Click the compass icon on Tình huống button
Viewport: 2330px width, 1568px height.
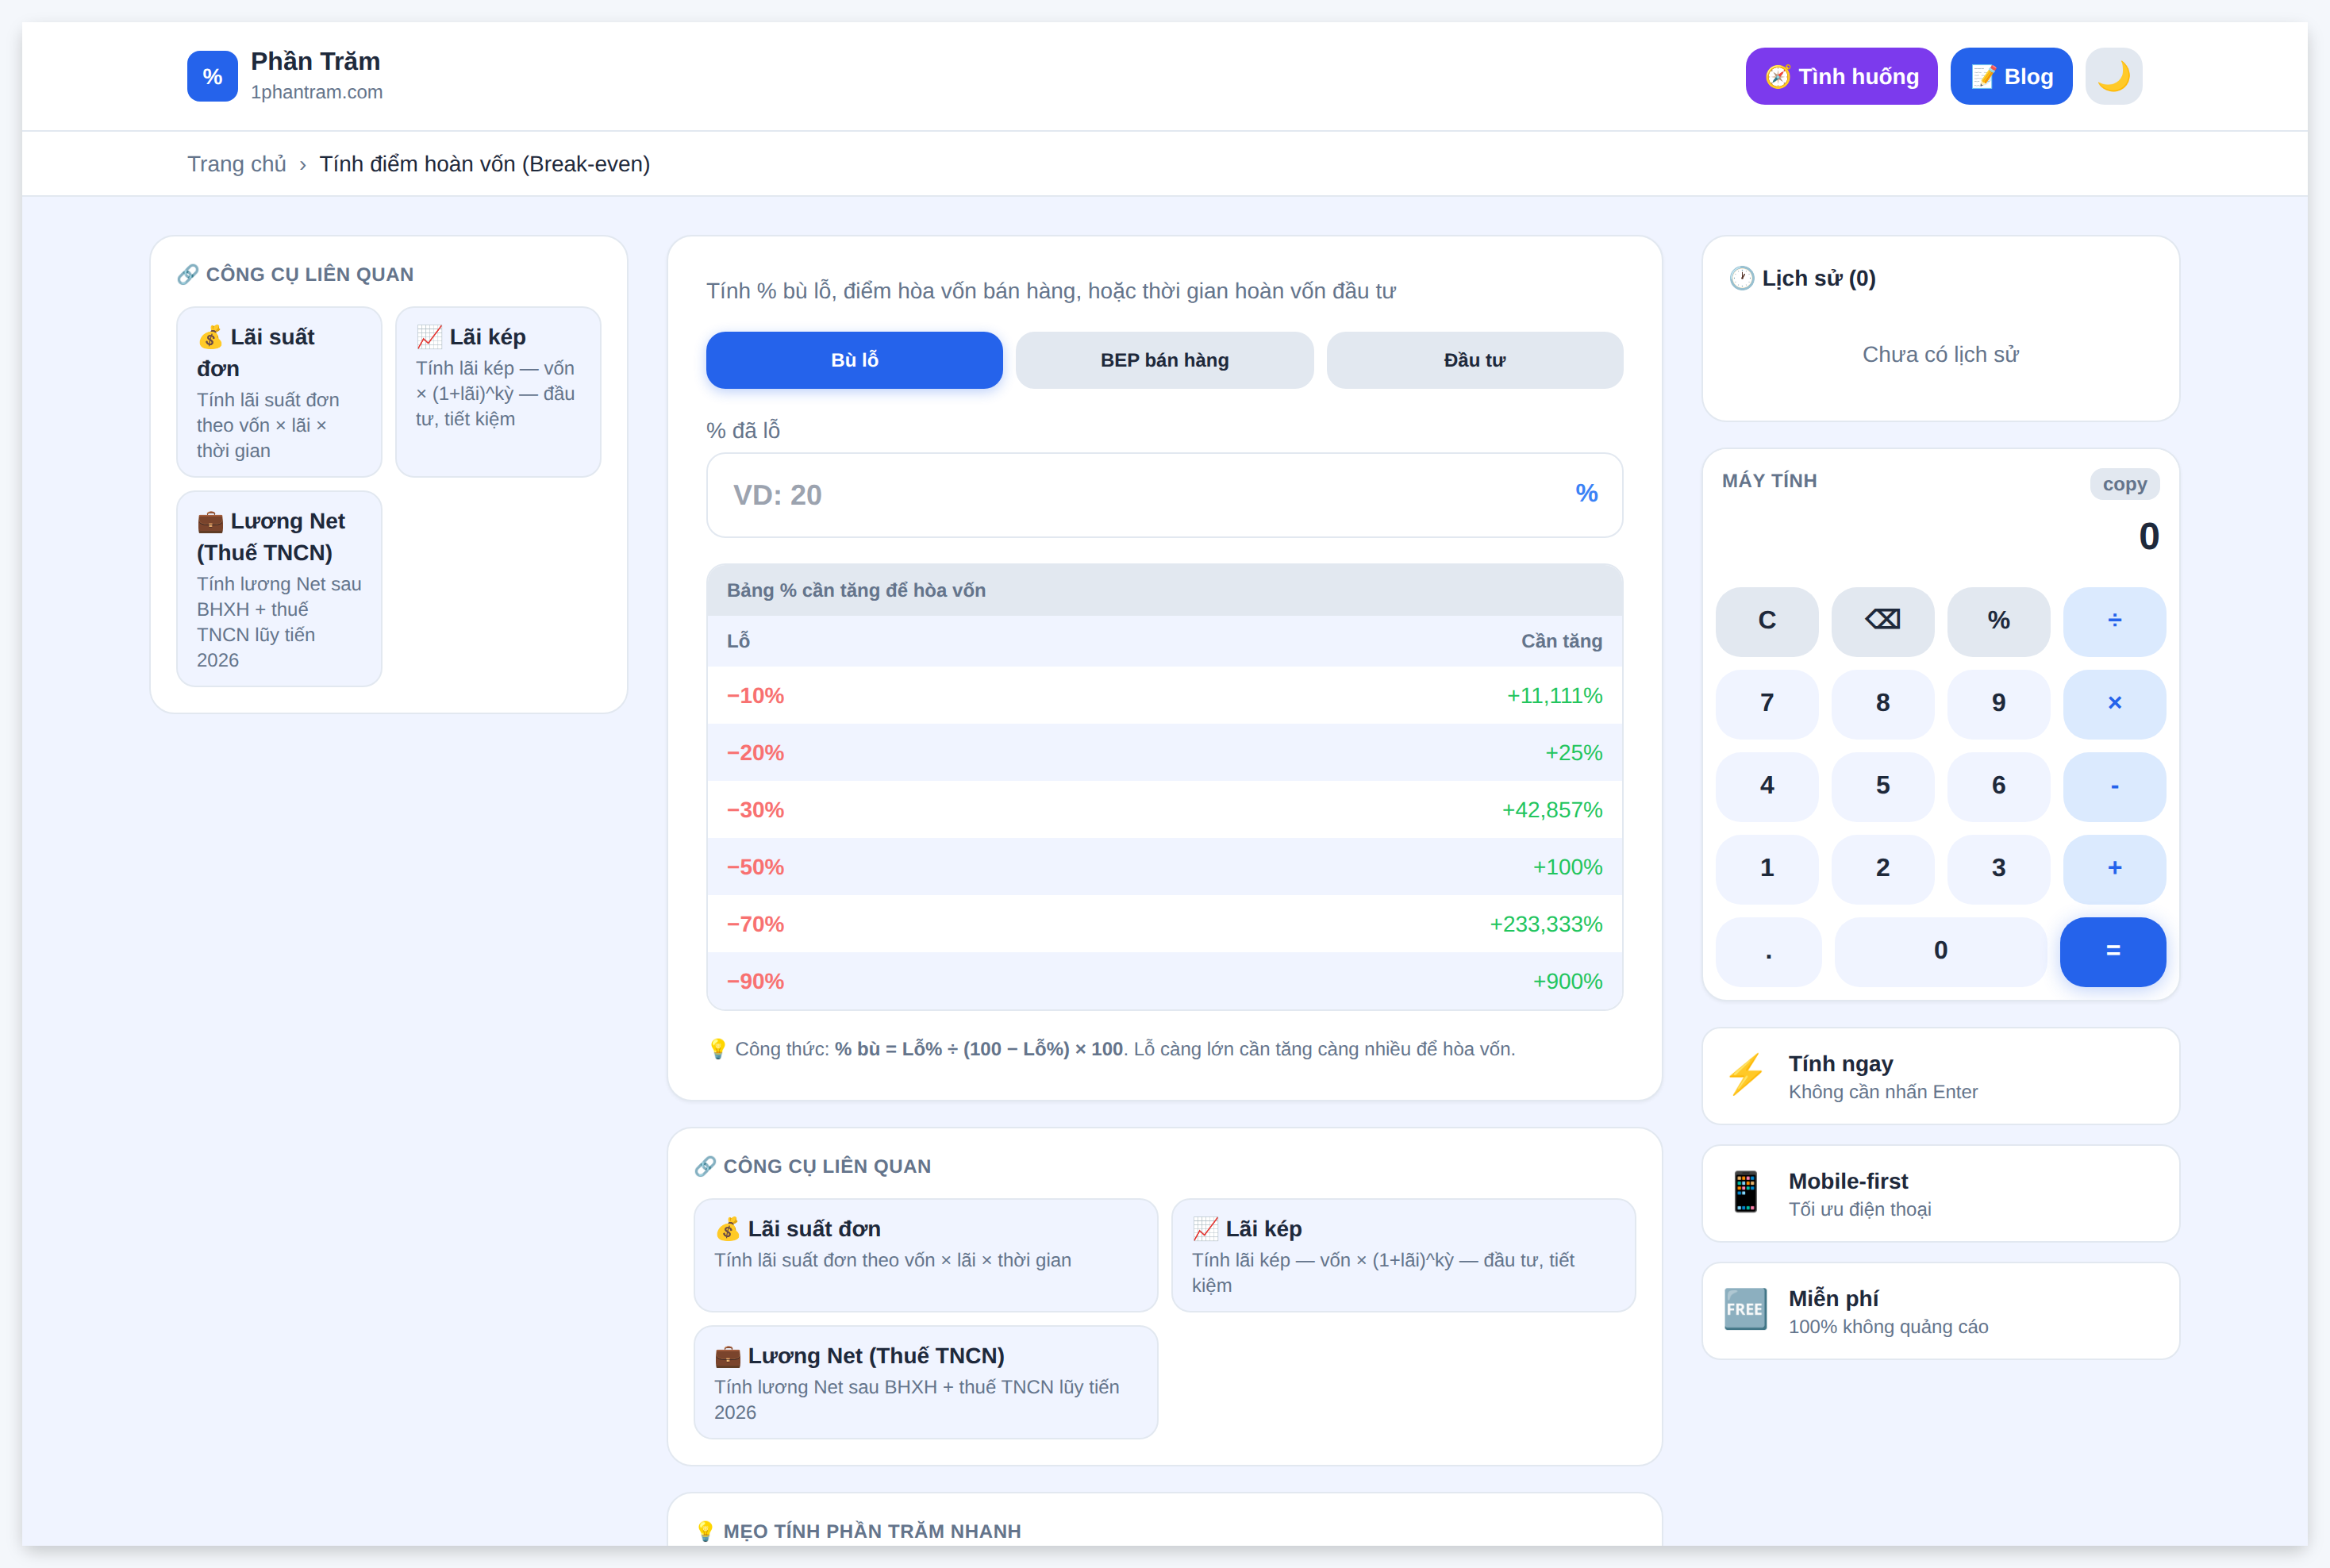coord(1778,76)
